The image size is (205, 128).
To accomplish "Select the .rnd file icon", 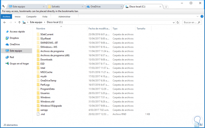I will [38, 114].
